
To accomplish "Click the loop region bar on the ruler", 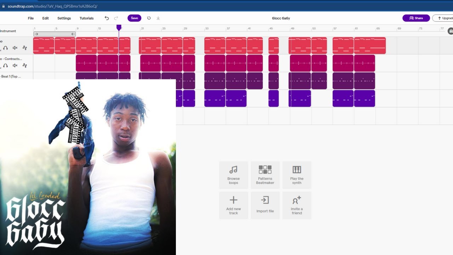I will click(55, 34).
